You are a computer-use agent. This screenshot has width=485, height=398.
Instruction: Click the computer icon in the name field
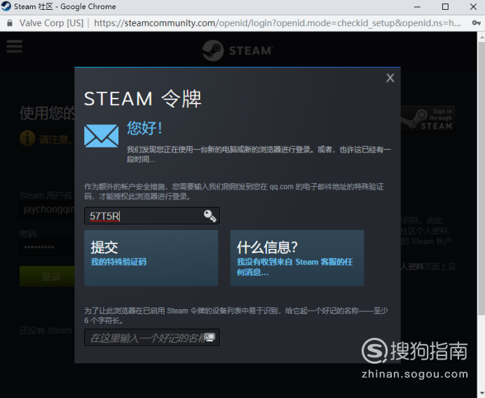click(210, 337)
